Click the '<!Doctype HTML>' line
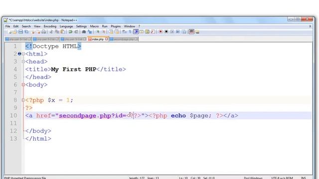 point(53,46)
